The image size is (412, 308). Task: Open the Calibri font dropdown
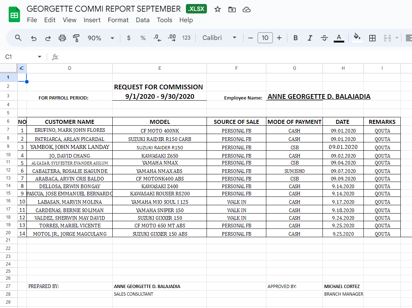click(x=219, y=38)
